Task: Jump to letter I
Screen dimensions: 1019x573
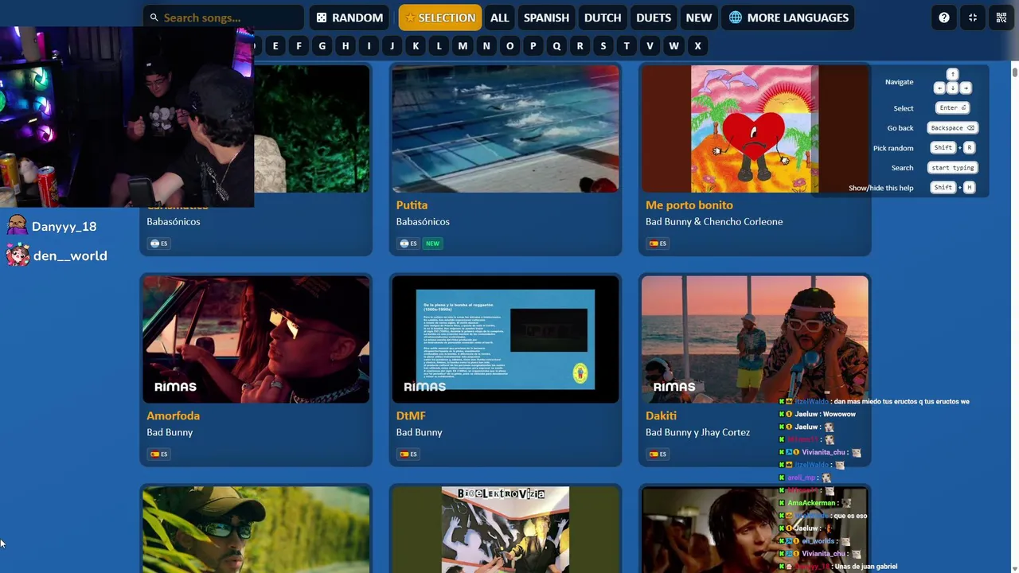Action: click(x=369, y=46)
